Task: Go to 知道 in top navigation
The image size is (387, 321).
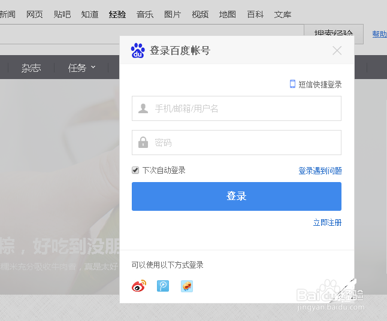Action: coord(90,14)
